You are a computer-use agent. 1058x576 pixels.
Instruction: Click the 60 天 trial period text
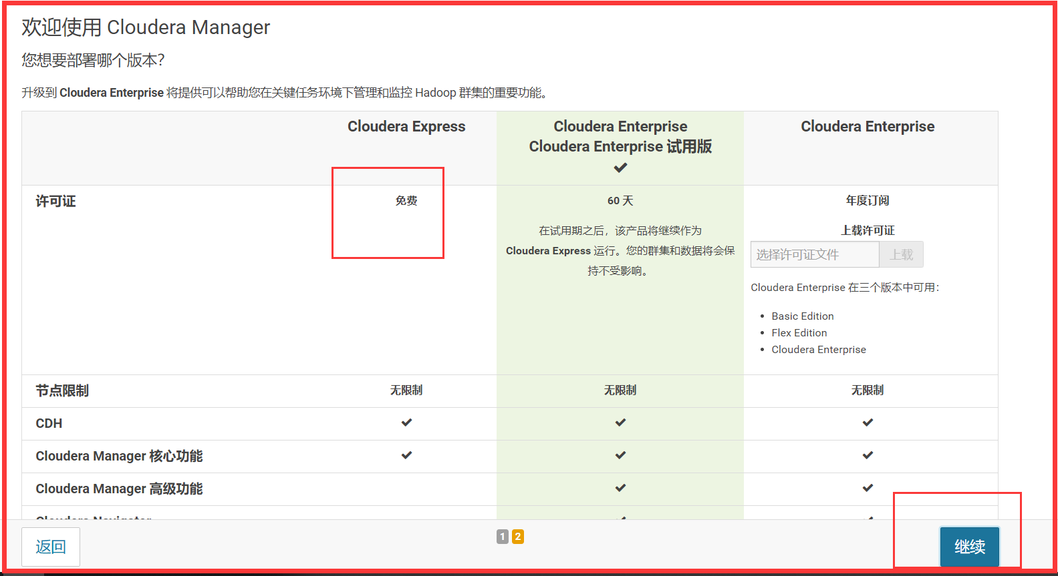tap(620, 200)
